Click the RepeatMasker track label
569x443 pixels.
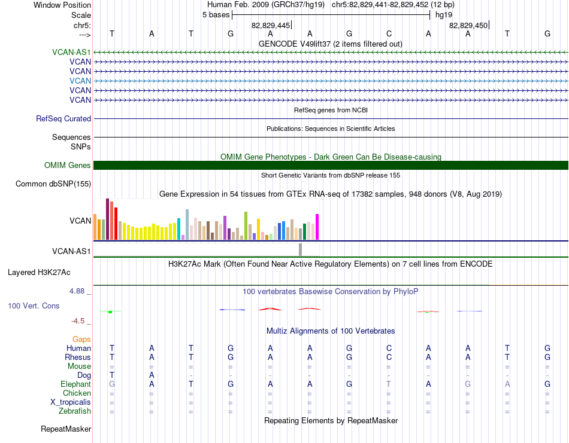[66, 429]
